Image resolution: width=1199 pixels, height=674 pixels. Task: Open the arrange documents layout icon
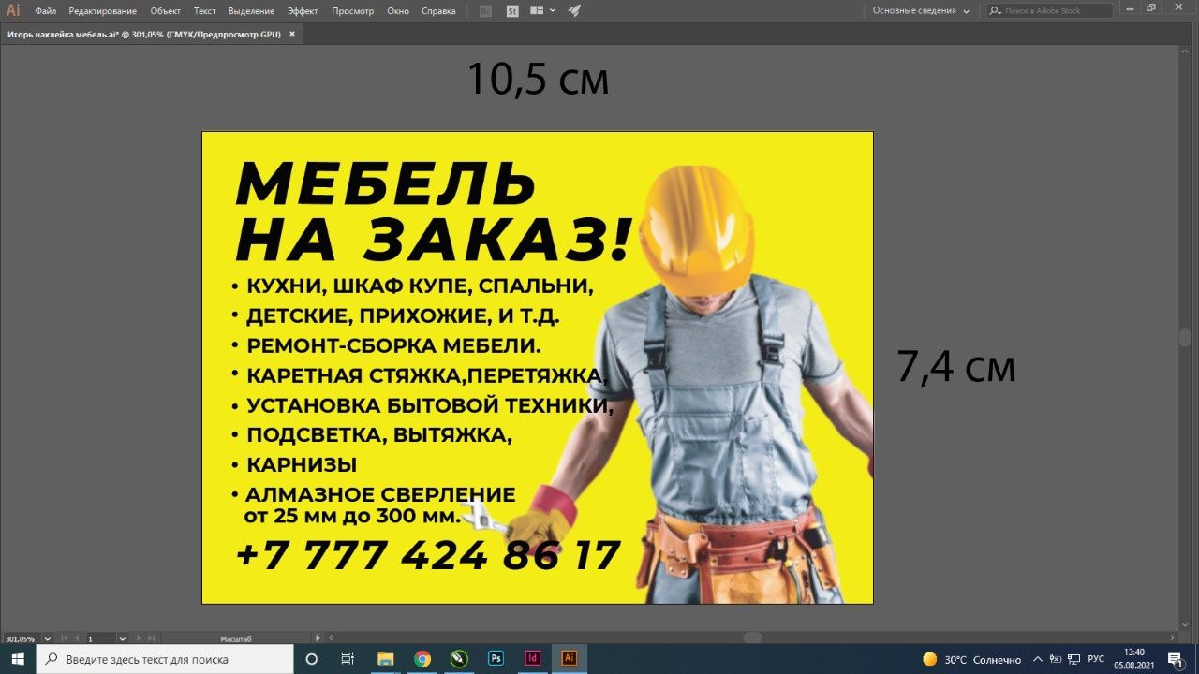537,11
